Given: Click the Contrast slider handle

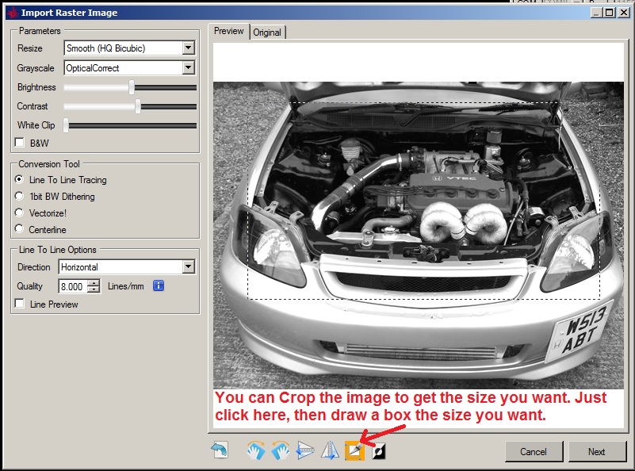Looking at the screenshot, I should (138, 106).
